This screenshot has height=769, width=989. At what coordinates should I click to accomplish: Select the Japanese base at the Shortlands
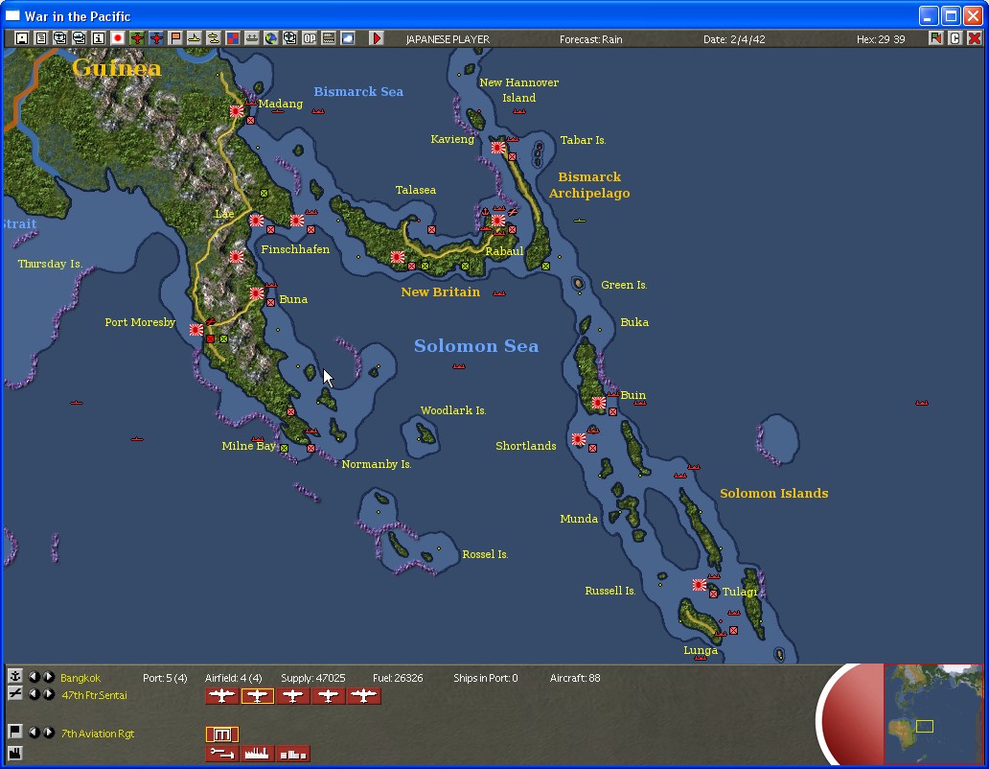[579, 439]
